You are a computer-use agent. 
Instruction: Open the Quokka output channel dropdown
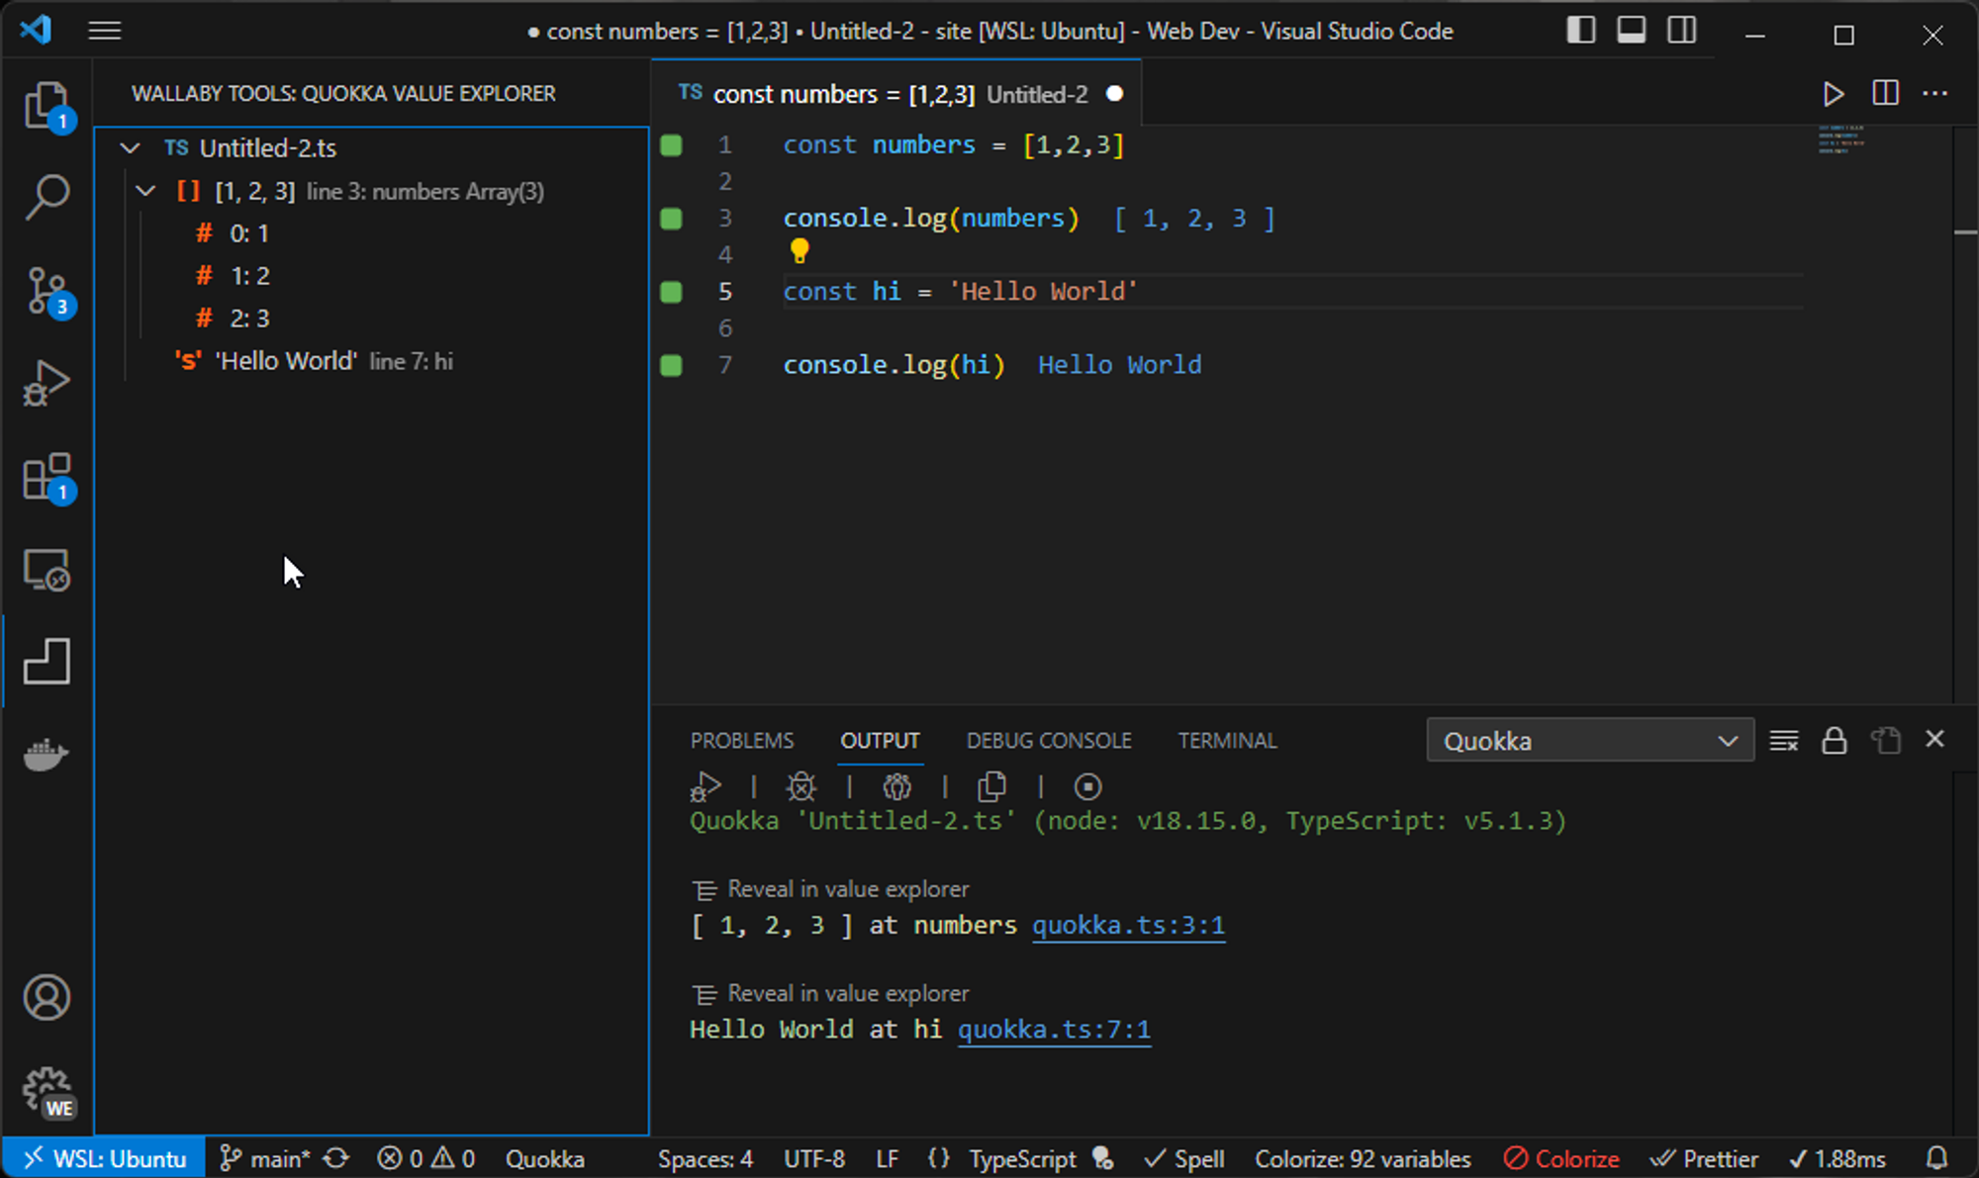[x=1589, y=741]
